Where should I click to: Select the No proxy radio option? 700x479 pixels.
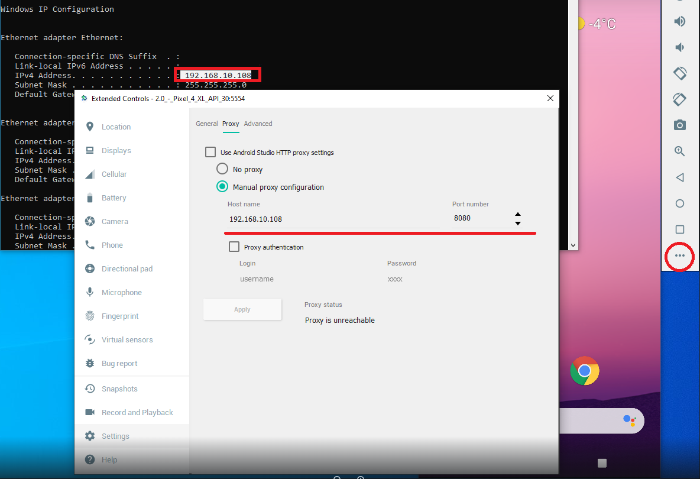(x=222, y=169)
